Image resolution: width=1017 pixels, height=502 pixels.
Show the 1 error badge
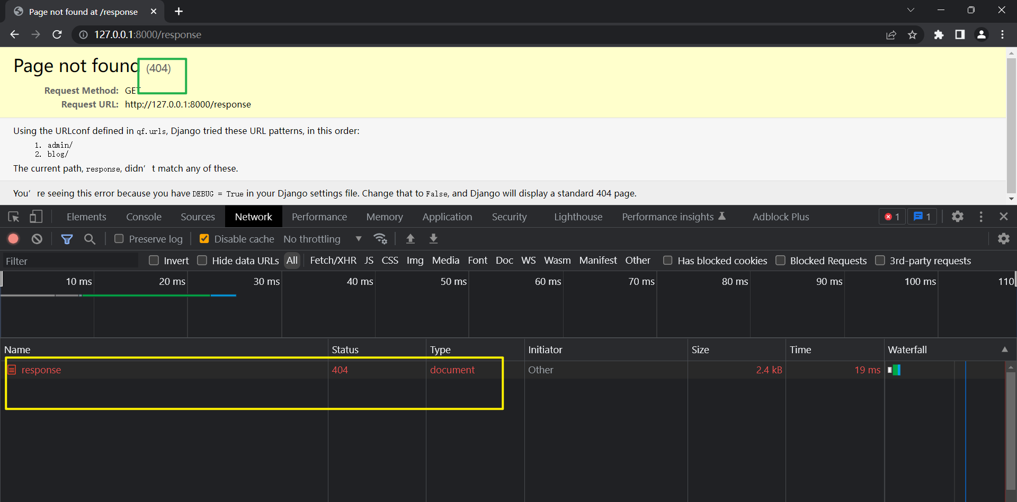pos(892,217)
